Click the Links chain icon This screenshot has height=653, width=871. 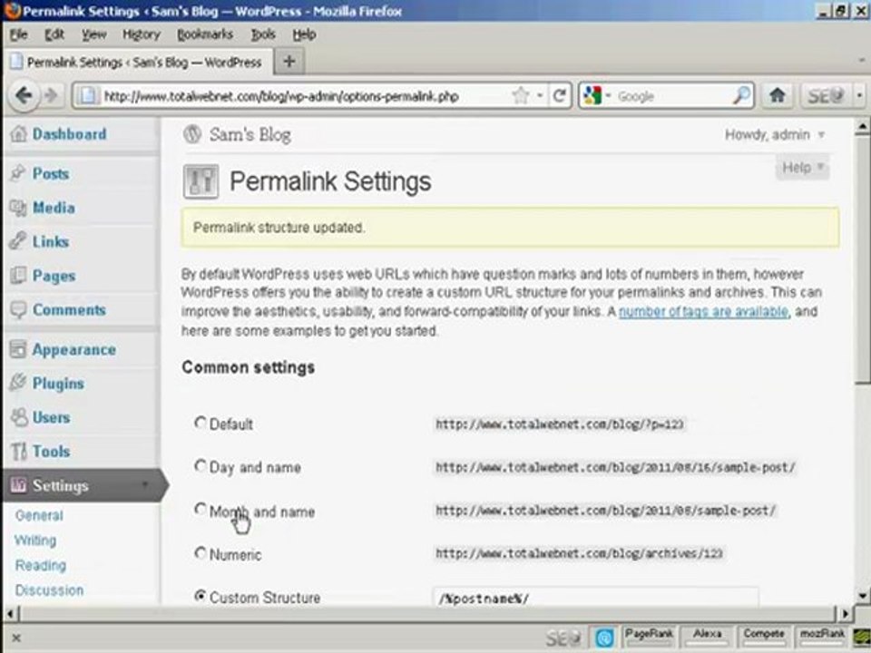tap(18, 241)
